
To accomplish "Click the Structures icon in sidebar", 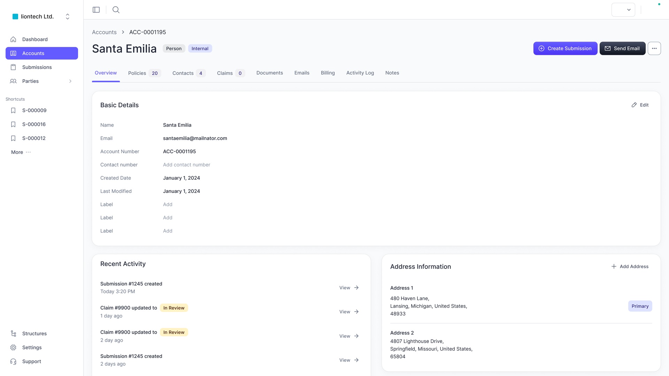I will [13, 334].
